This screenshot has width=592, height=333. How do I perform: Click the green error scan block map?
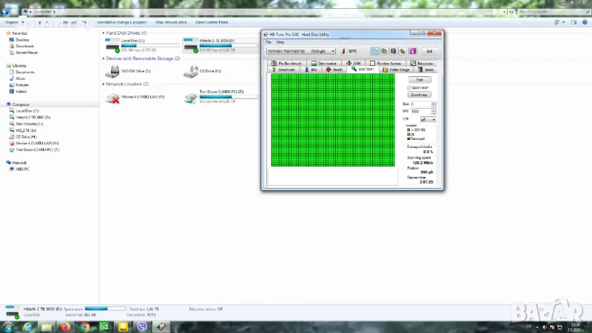click(x=332, y=120)
